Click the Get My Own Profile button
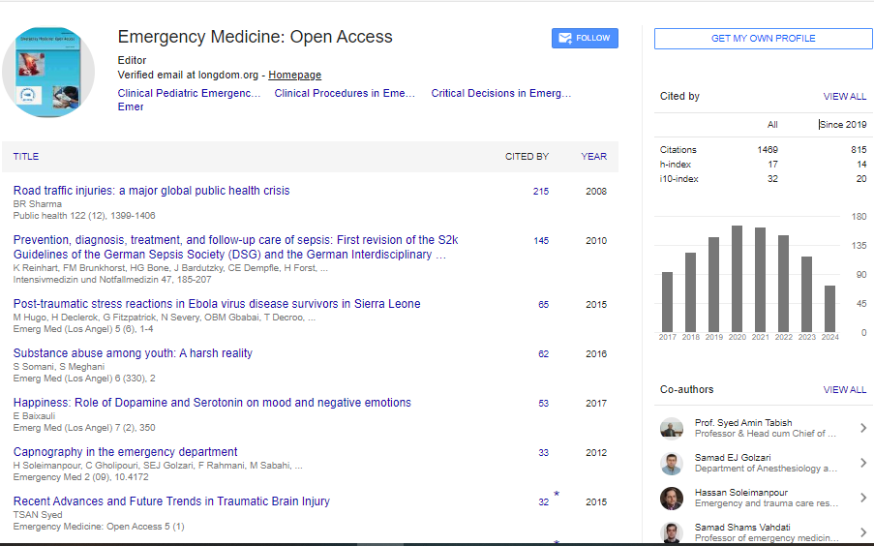The height and width of the screenshot is (546, 874). pyautogui.click(x=763, y=39)
